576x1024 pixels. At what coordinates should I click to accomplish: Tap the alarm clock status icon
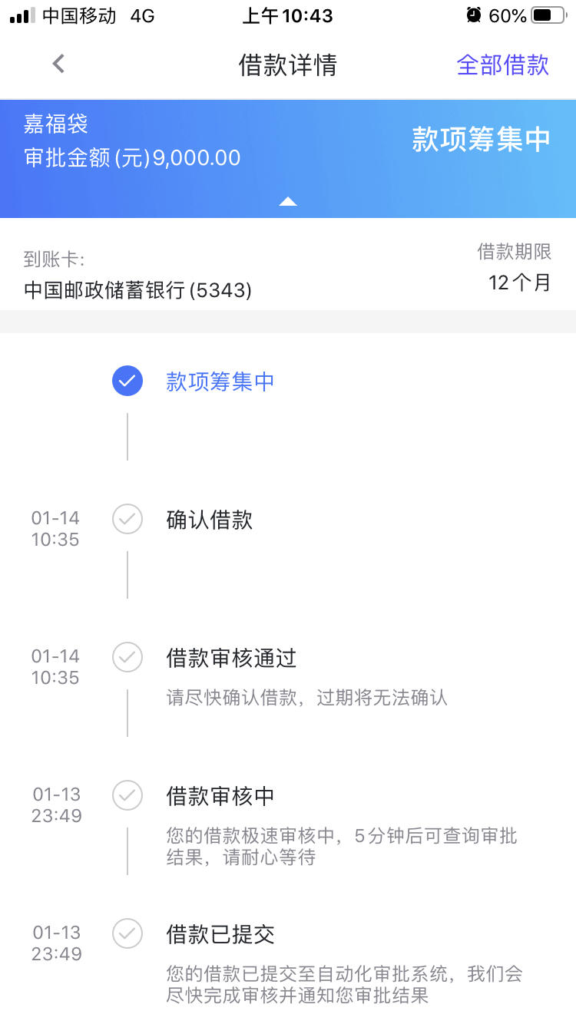tap(474, 15)
